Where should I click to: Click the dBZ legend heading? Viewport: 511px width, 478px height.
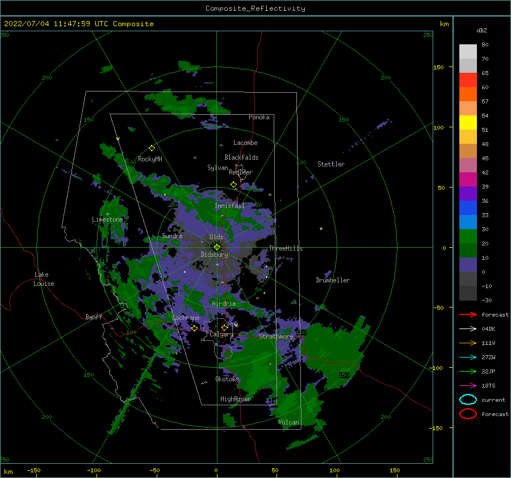click(481, 30)
